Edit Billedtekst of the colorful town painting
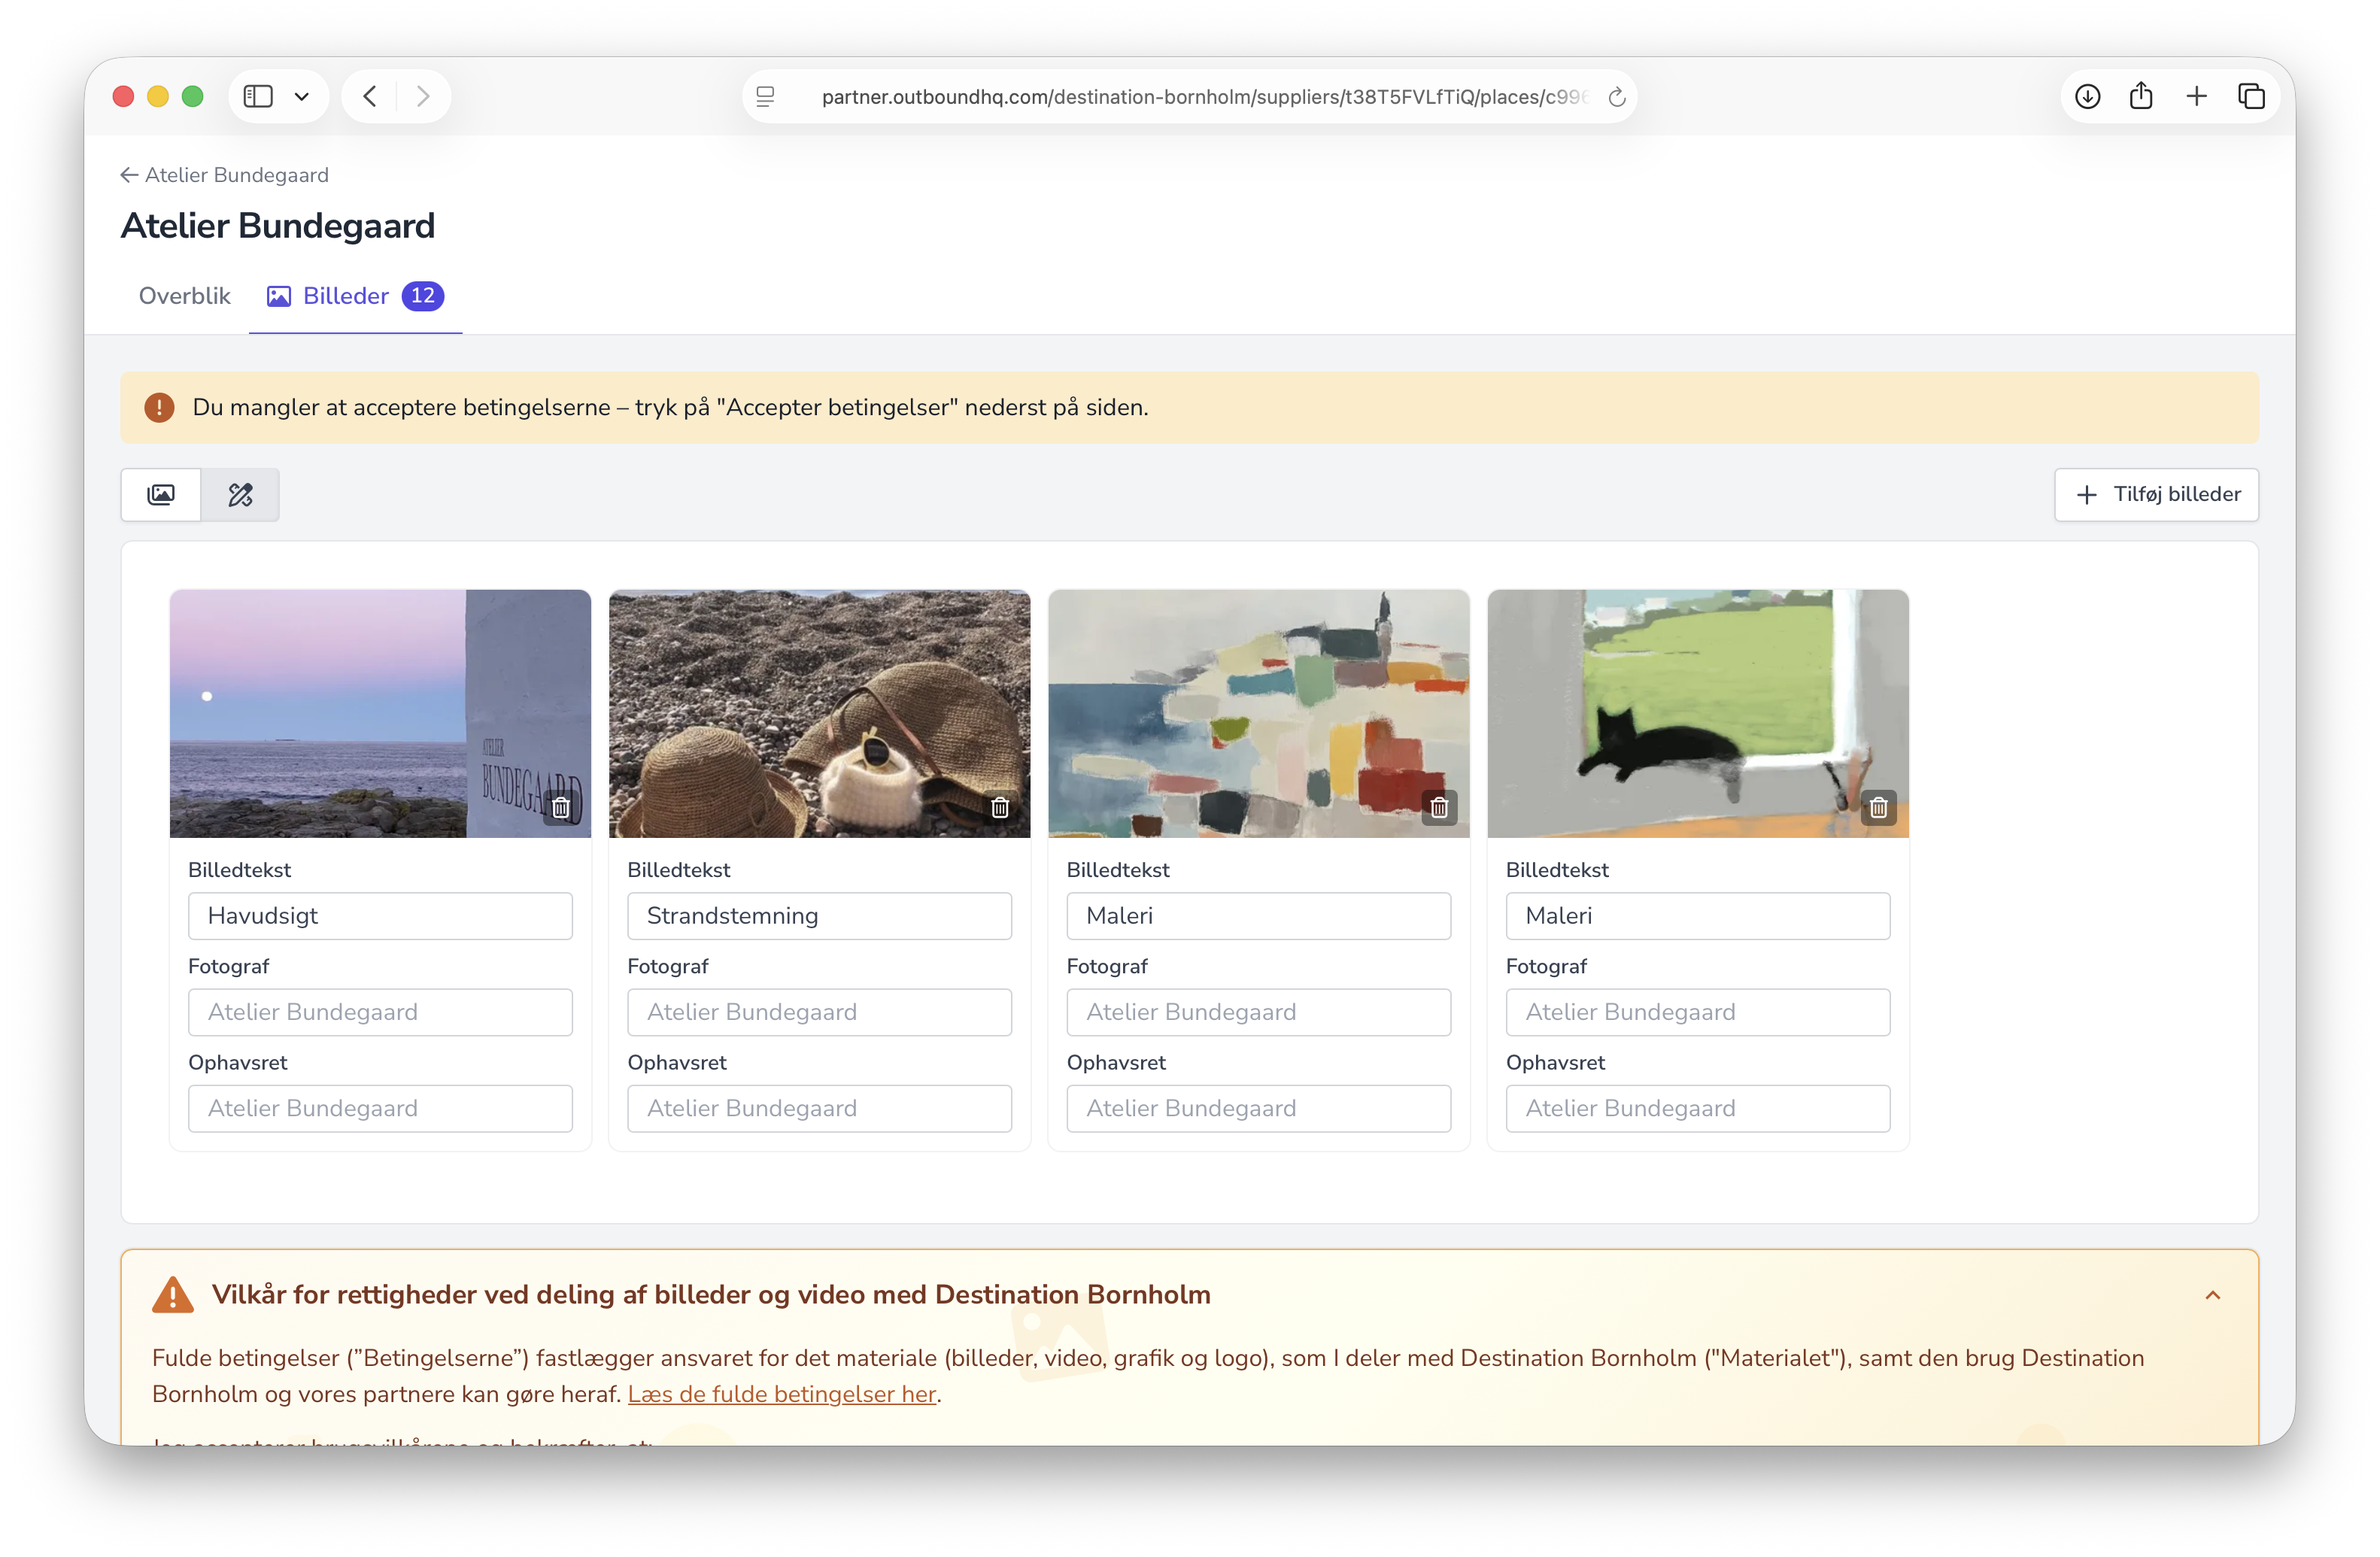This screenshot has height=1557, width=2380. point(1258,916)
